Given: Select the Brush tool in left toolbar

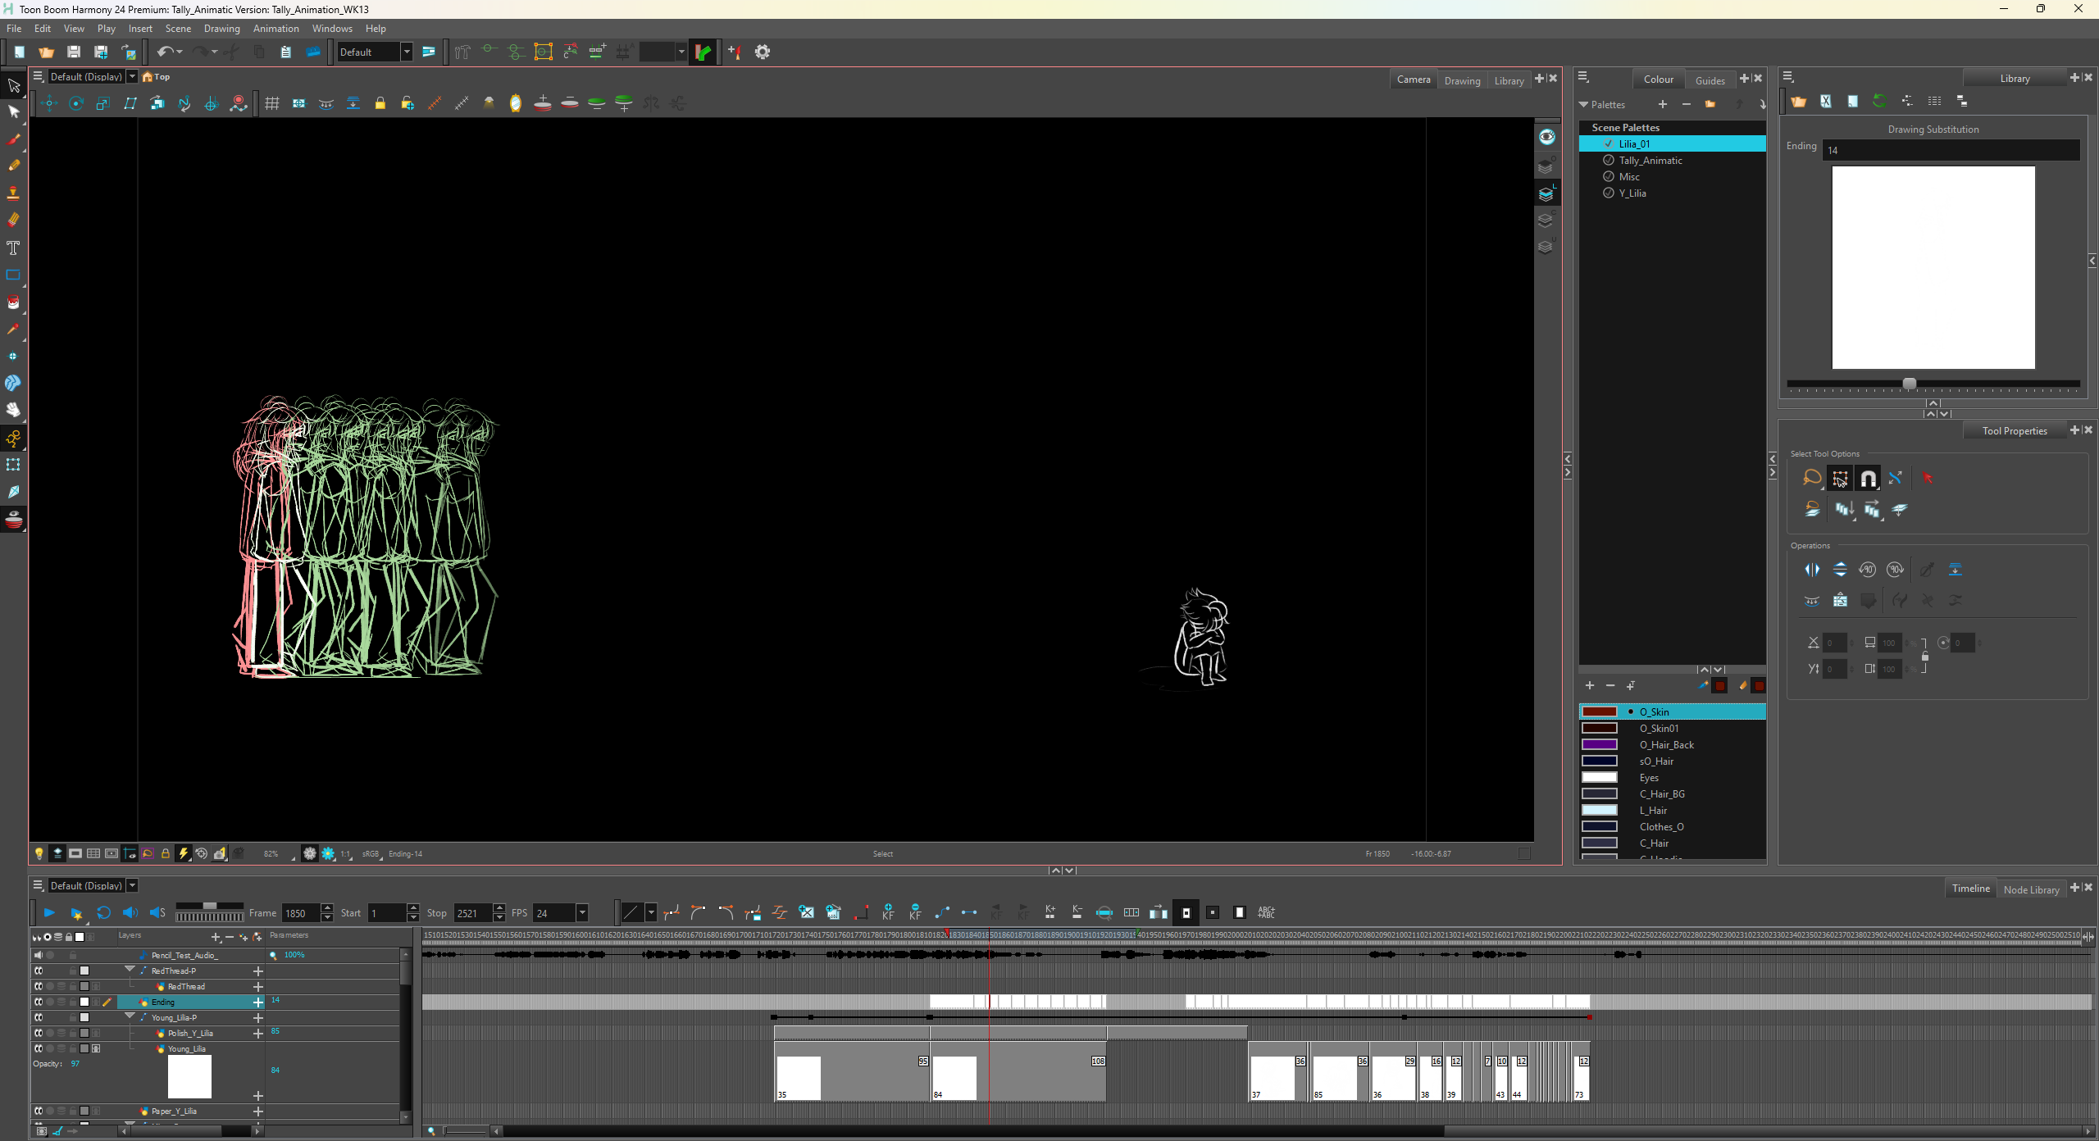Looking at the screenshot, I should click(x=13, y=139).
